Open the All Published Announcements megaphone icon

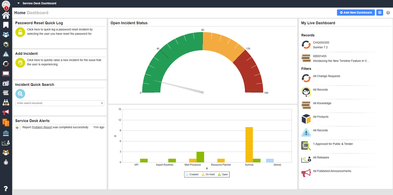tap(306, 173)
